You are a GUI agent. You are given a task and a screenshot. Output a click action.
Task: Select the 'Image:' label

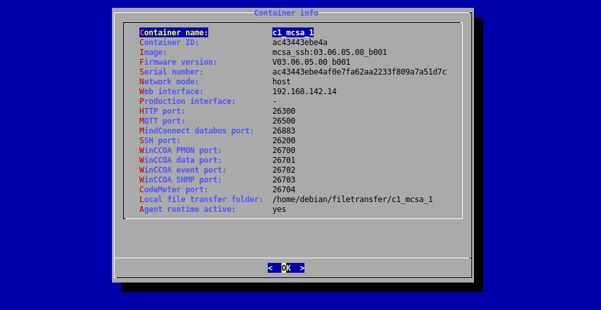tap(153, 52)
